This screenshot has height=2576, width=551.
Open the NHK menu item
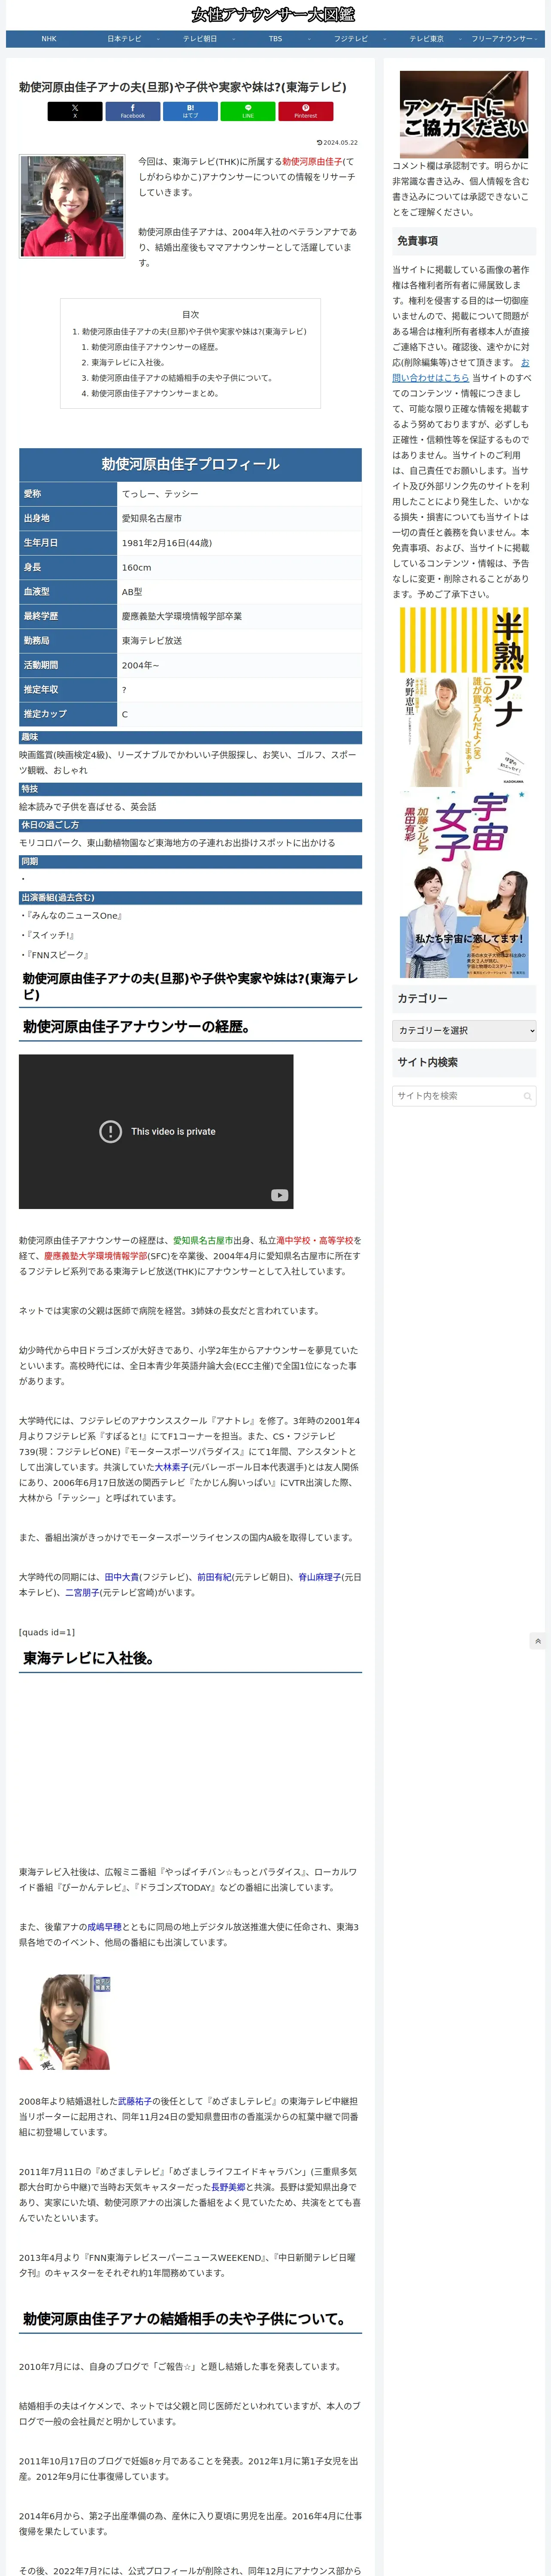point(49,39)
